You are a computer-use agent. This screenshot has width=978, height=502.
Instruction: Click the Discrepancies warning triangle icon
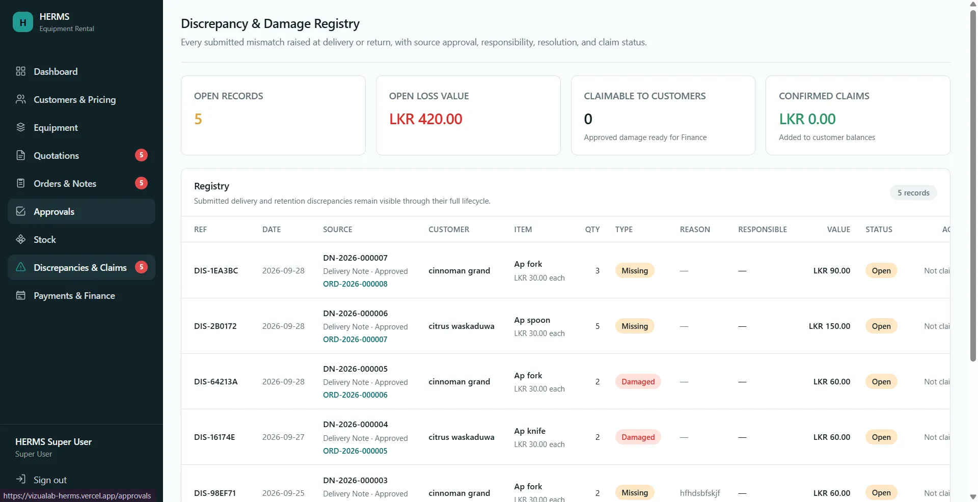[21, 267]
